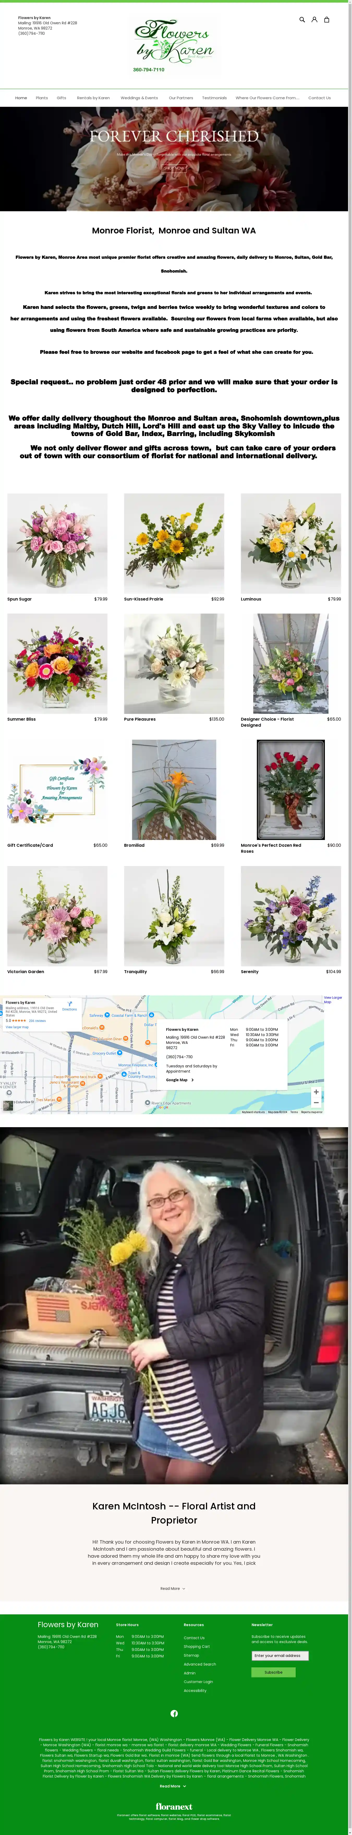Open the Weddings & Events menu
Image resolution: width=352 pixels, height=1835 pixels.
[139, 98]
